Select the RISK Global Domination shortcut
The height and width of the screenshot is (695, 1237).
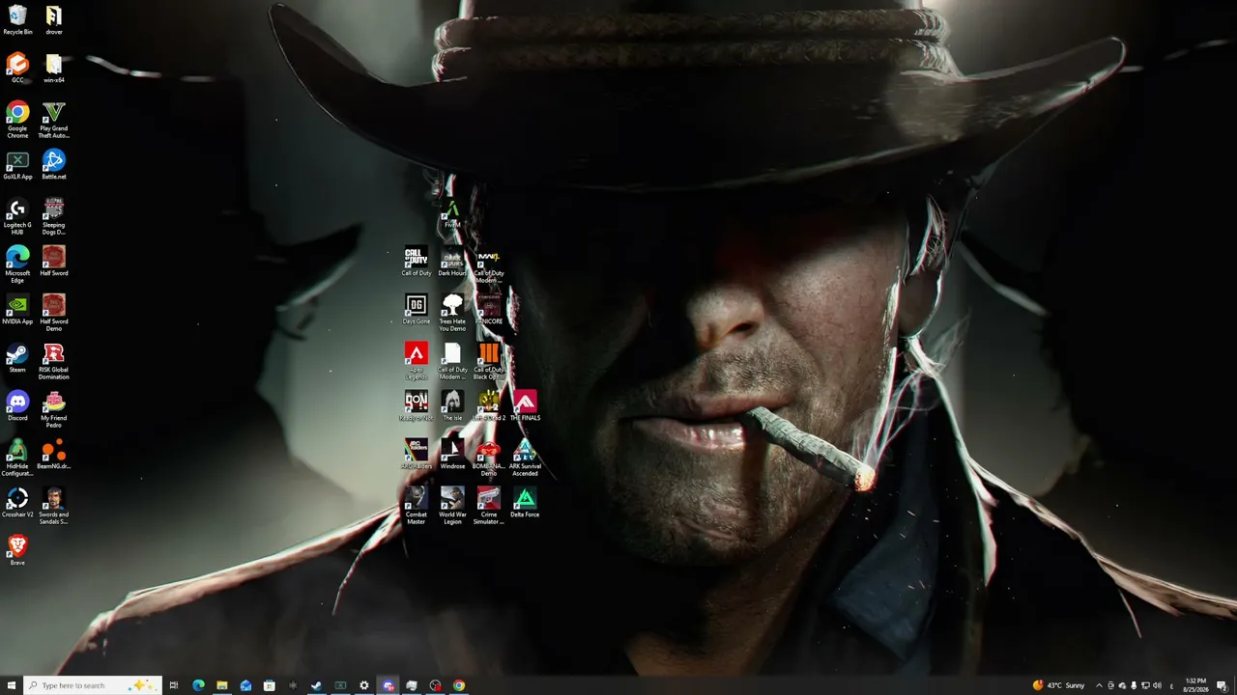pos(54,362)
